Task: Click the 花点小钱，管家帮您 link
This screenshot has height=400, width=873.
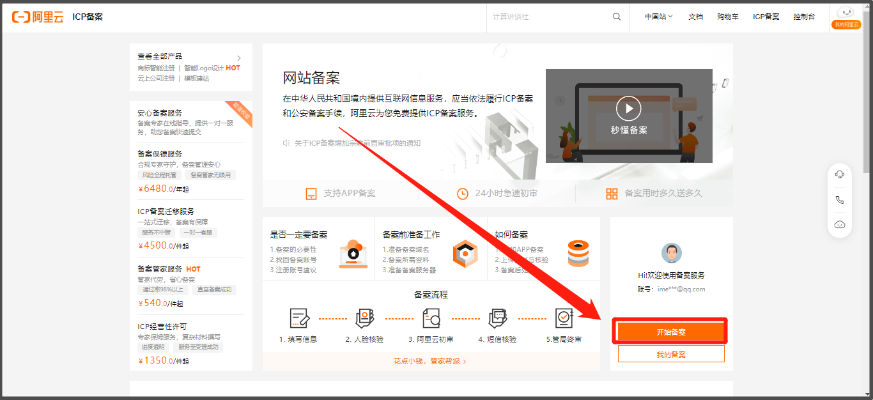Action: coord(429,361)
